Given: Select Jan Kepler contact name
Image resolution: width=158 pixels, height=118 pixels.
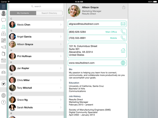Looking at the screenshot, I should (23, 68).
